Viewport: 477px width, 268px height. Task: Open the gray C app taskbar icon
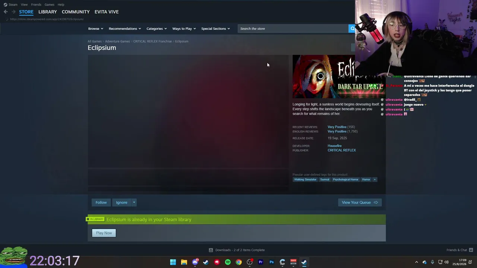(282, 262)
